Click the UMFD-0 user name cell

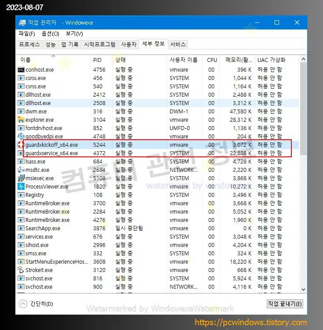[180, 128]
